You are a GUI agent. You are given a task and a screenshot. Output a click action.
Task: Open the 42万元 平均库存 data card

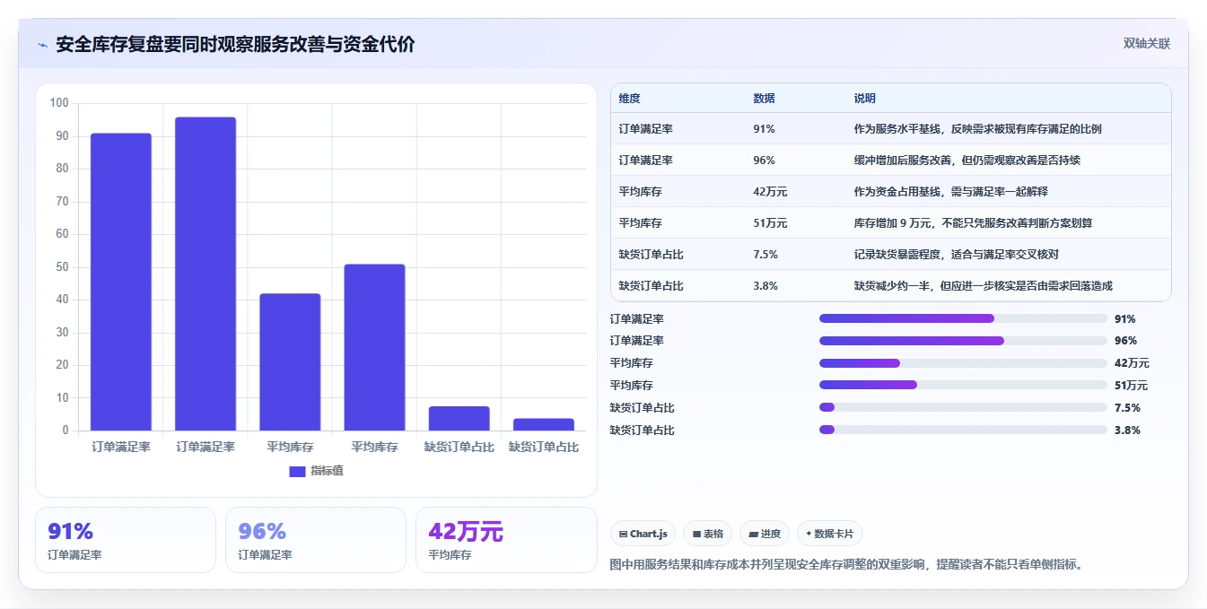point(506,540)
